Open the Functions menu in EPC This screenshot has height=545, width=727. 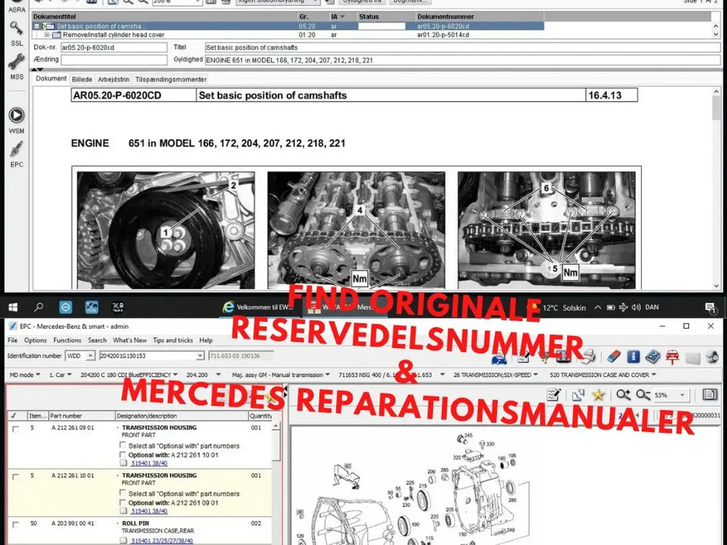67,340
